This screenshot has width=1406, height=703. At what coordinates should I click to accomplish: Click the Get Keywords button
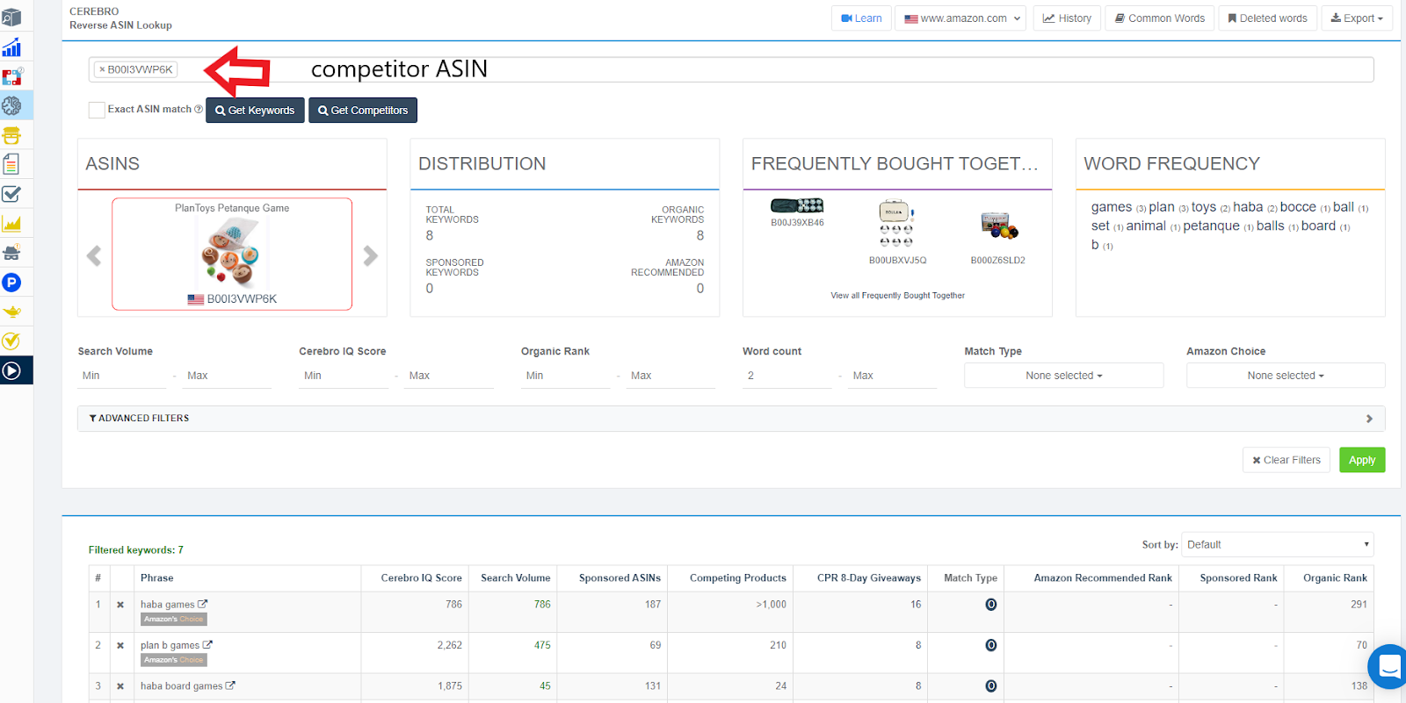[255, 111]
